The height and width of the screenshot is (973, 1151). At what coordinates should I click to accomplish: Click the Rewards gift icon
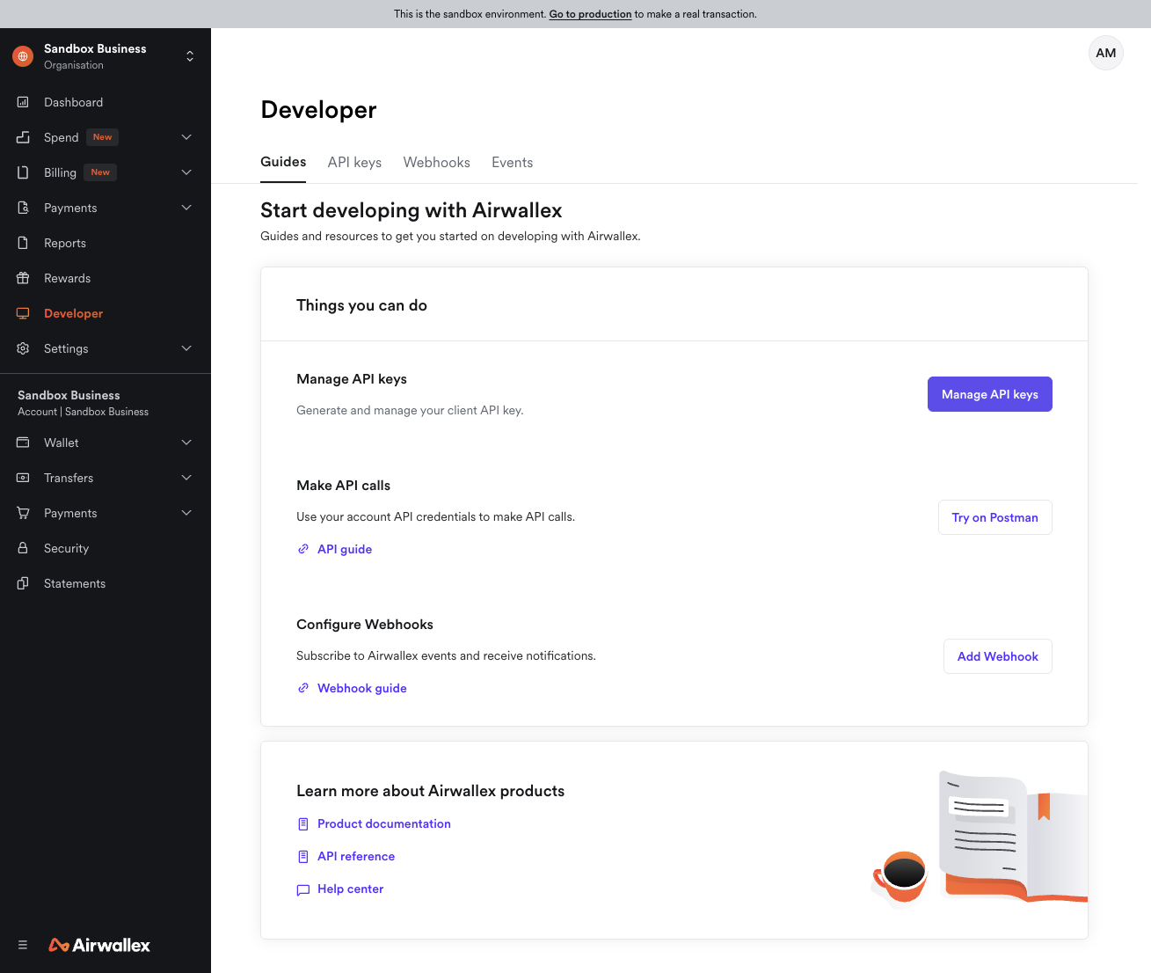(23, 278)
